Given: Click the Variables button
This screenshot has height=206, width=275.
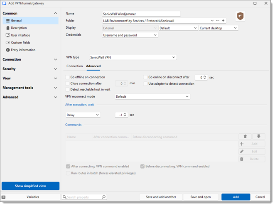Looking at the screenshot, I should [x=33, y=197].
